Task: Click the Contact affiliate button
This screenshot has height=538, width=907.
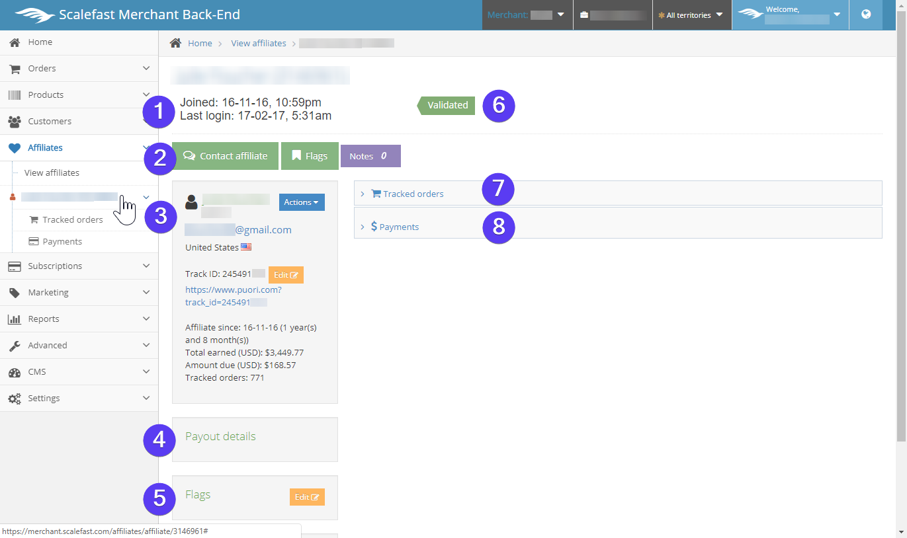Action: click(226, 156)
